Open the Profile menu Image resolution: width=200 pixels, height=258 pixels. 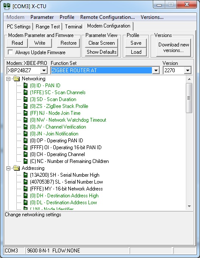point(67,17)
